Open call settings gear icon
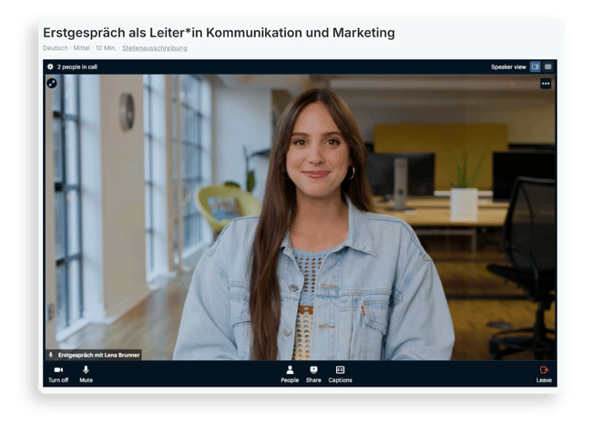592x423 pixels. (x=50, y=67)
